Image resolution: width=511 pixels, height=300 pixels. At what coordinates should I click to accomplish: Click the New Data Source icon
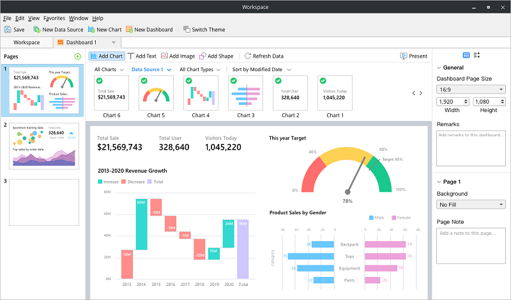coord(37,29)
